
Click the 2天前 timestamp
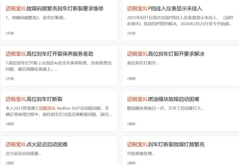(10, 33)
